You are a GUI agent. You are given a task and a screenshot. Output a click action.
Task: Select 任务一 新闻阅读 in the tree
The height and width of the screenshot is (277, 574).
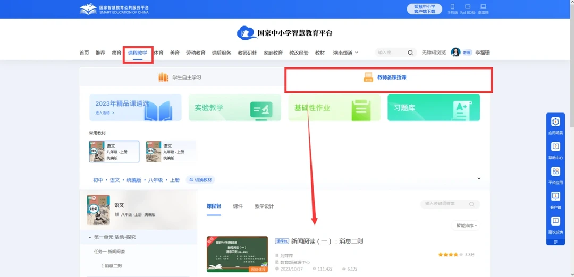tap(109, 252)
